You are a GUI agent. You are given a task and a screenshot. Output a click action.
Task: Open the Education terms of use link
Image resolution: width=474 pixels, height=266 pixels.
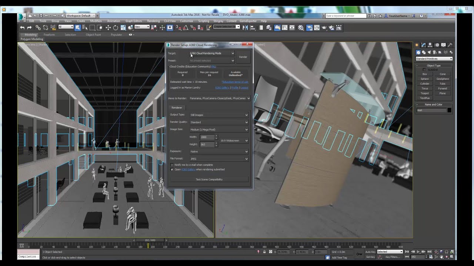[x=235, y=82]
